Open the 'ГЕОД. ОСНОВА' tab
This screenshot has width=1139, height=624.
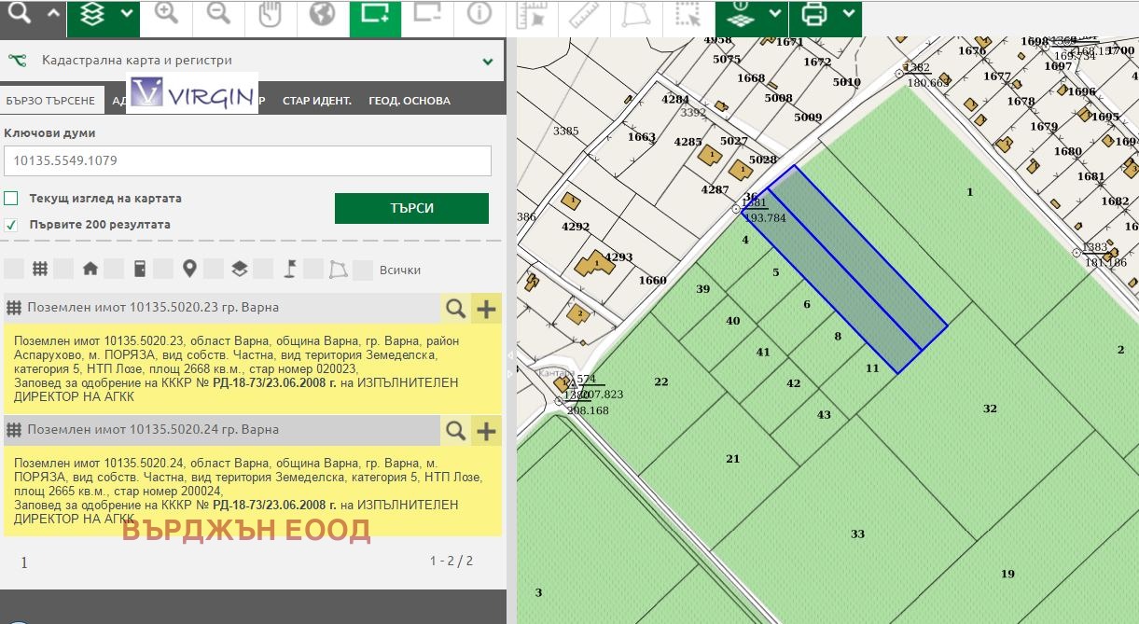coord(409,101)
